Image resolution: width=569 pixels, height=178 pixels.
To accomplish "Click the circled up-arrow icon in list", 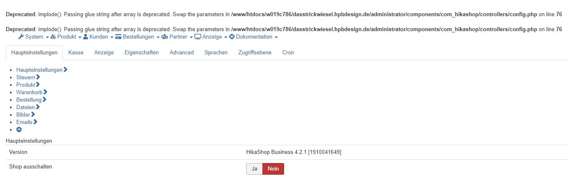I will click(x=19, y=129).
